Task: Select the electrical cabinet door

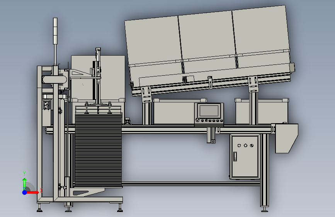Action: tap(245, 156)
